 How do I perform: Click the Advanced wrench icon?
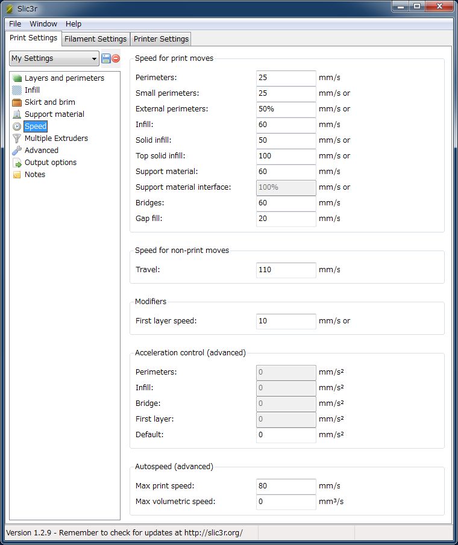coord(17,151)
